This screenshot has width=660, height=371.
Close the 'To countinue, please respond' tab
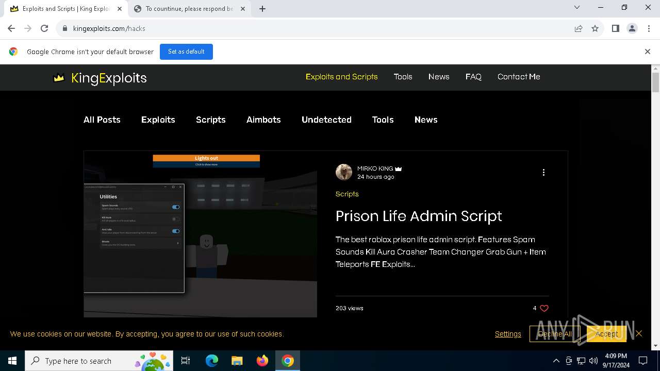click(243, 9)
